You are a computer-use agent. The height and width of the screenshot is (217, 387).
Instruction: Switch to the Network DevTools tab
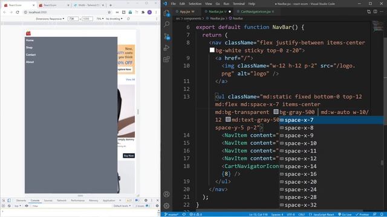(62, 200)
